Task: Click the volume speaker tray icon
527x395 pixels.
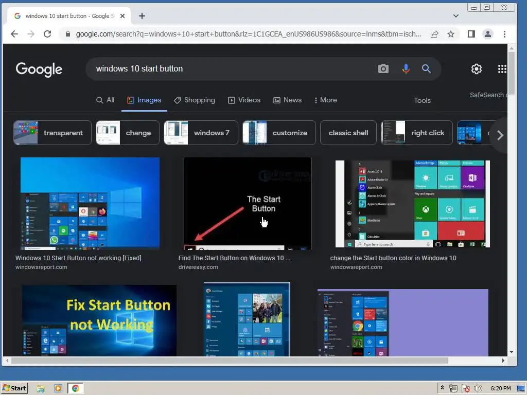Action: [478, 389]
